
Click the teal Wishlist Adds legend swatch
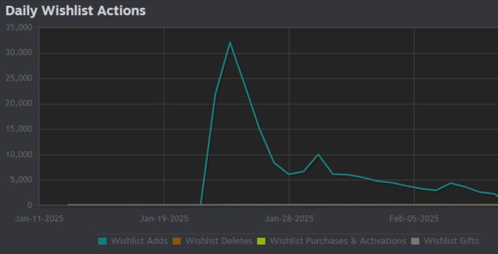pyautogui.click(x=103, y=241)
